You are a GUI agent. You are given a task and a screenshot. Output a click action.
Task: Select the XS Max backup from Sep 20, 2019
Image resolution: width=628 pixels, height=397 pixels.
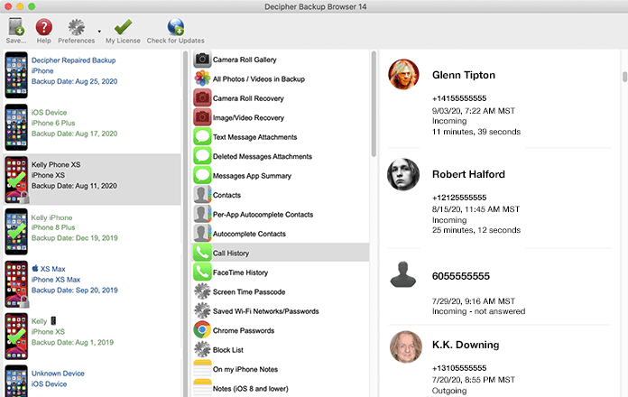coord(92,283)
